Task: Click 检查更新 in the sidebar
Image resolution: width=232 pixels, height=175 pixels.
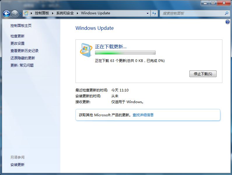Action: [x=17, y=36]
